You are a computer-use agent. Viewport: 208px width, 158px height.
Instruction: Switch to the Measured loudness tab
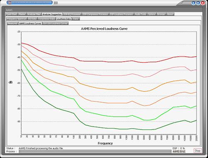tap(12, 23)
